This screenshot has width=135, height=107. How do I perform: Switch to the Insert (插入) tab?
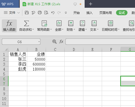click(90, 13)
